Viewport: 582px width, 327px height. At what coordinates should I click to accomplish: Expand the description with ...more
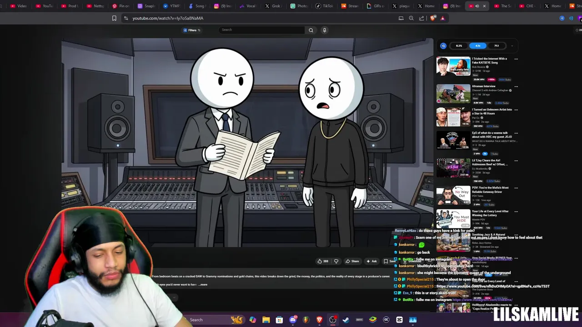[x=203, y=285]
